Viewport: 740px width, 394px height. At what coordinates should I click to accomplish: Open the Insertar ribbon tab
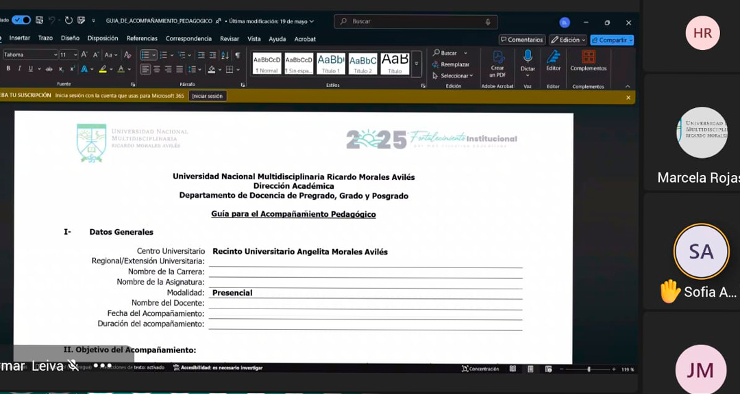[x=19, y=38]
